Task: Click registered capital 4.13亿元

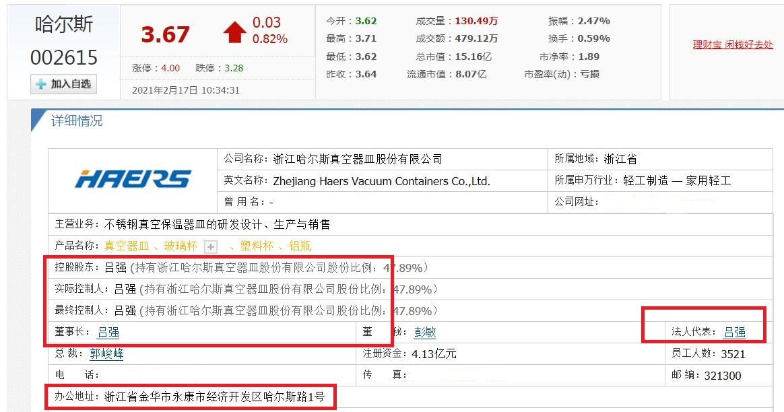Action: (x=434, y=354)
